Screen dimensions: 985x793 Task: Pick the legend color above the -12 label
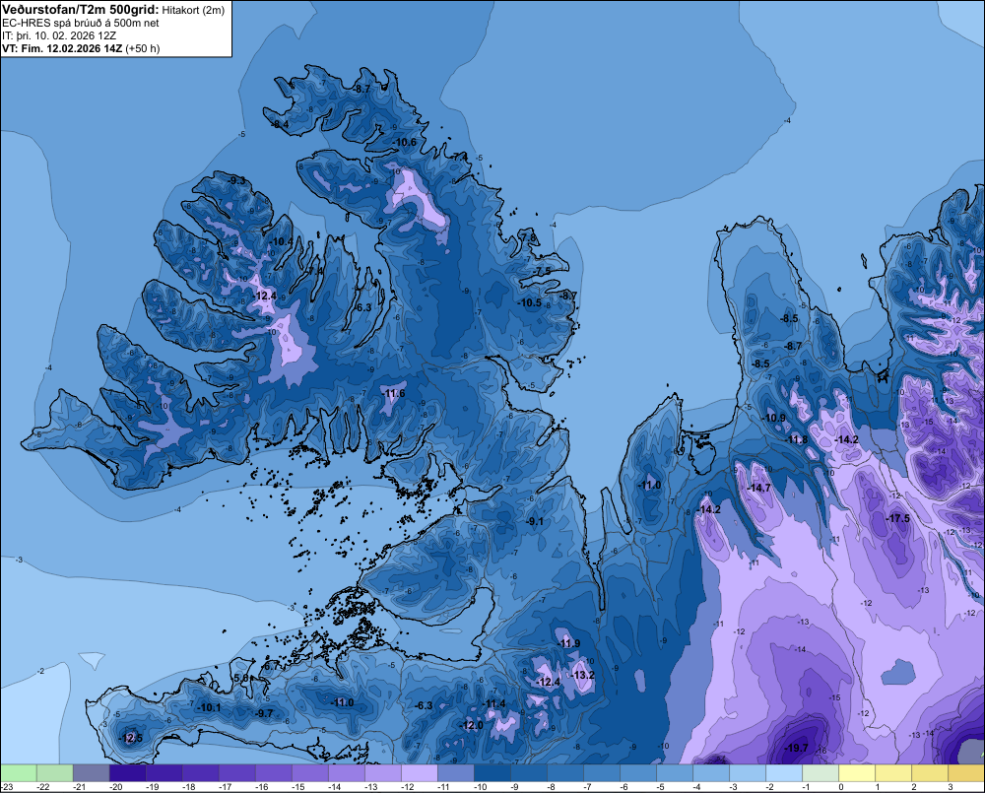click(x=419, y=773)
